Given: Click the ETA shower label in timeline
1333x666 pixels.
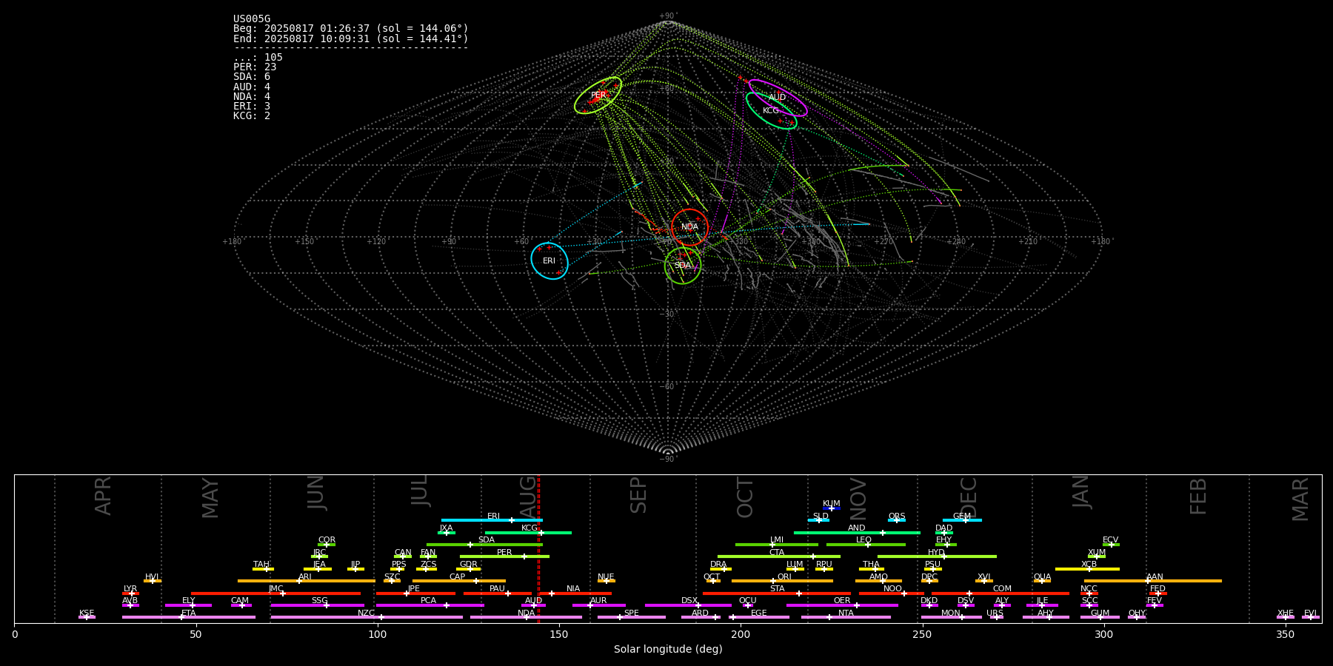Looking at the screenshot, I should pyautogui.click(x=189, y=613).
